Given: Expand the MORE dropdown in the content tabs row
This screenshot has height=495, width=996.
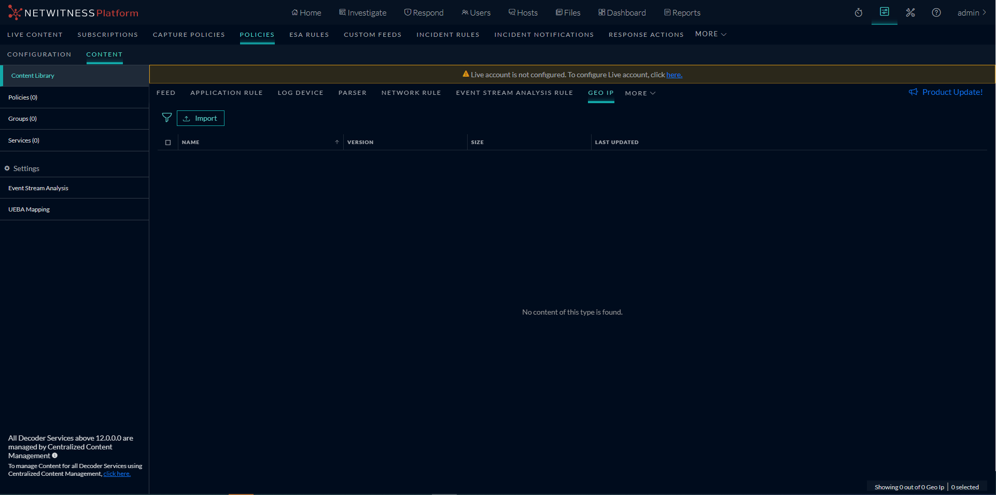Looking at the screenshot, I should point(640,93).
